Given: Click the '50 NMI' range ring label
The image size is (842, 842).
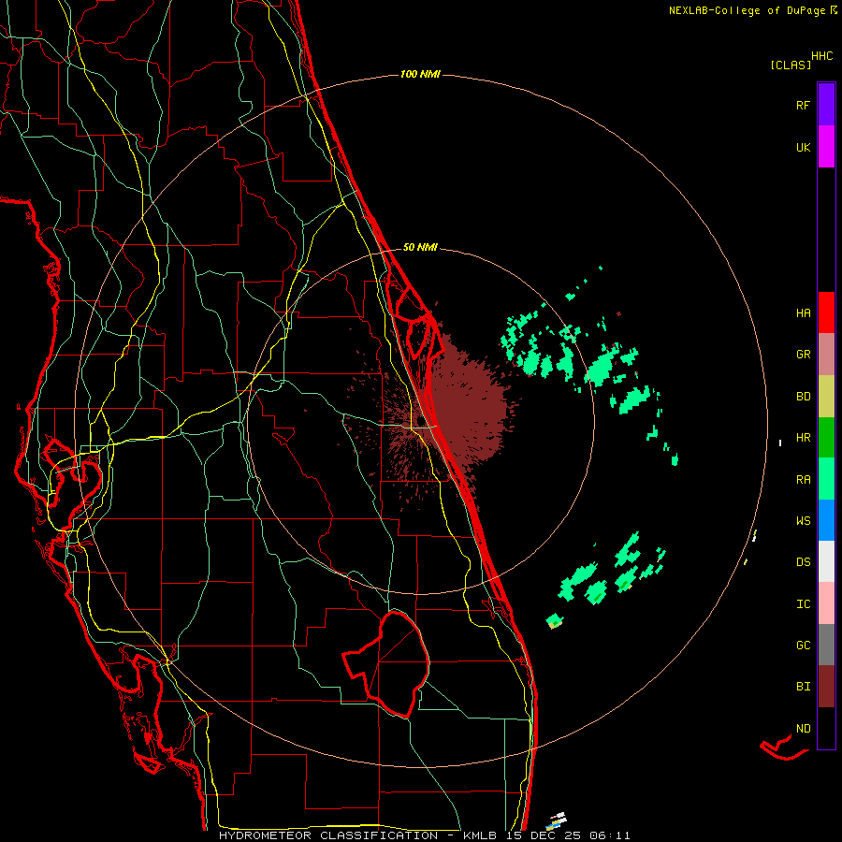Looking at the screenshot, I should (x=420, y=247).
